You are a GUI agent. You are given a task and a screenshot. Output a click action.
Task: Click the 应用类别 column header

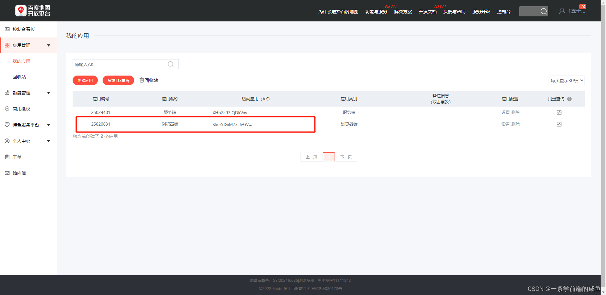click(349, 99)
